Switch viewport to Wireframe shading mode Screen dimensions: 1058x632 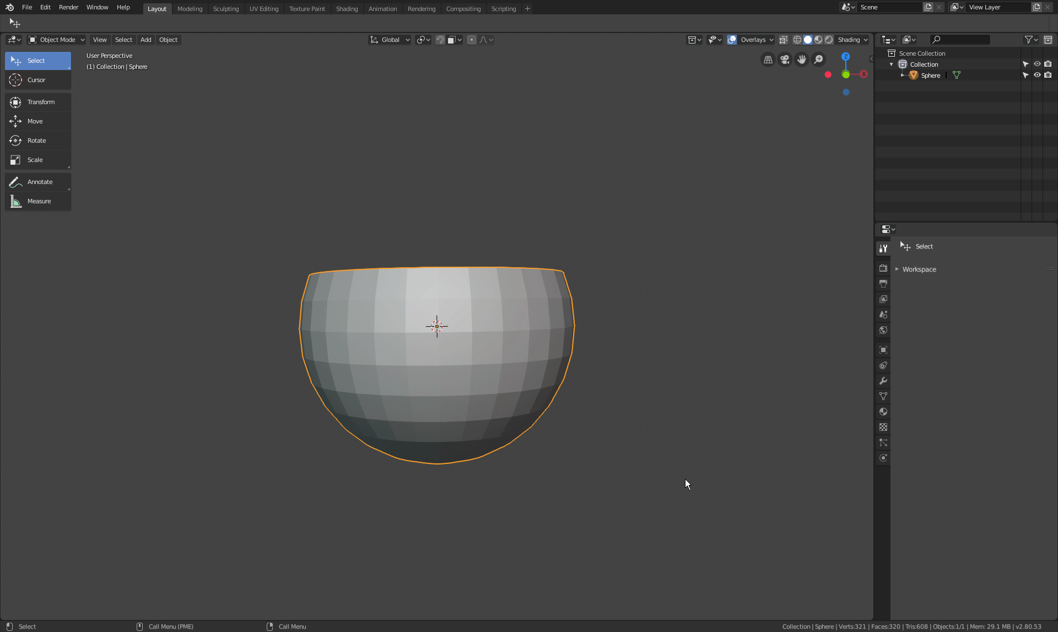(x=797, y=40)
